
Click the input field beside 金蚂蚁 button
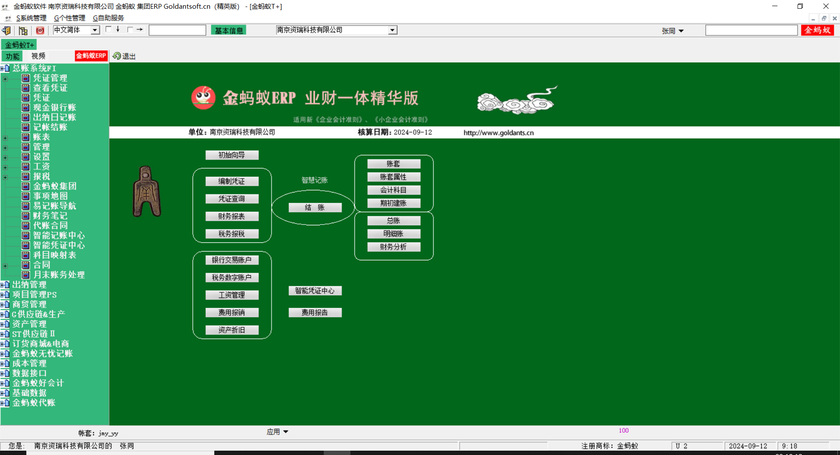[751, 30]
